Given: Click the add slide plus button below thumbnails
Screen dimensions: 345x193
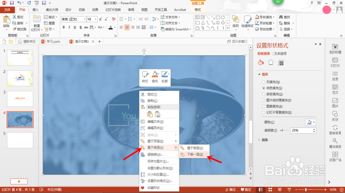Looking at the screenshot, I should click(x=19, y=181).
